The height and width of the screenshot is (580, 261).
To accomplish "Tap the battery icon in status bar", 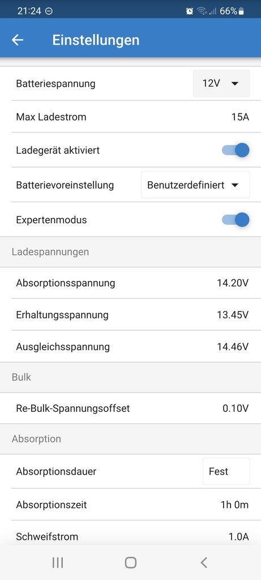I will coord(241,11).
